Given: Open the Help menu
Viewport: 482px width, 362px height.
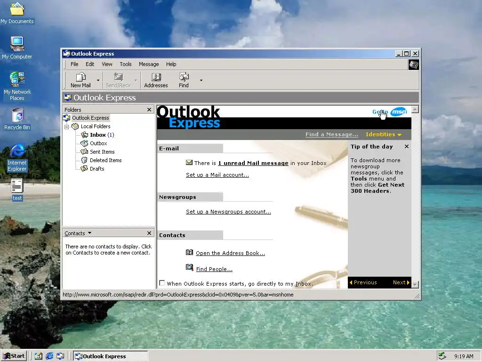Looking at the screenshot, I should click(x=171, y=64).
